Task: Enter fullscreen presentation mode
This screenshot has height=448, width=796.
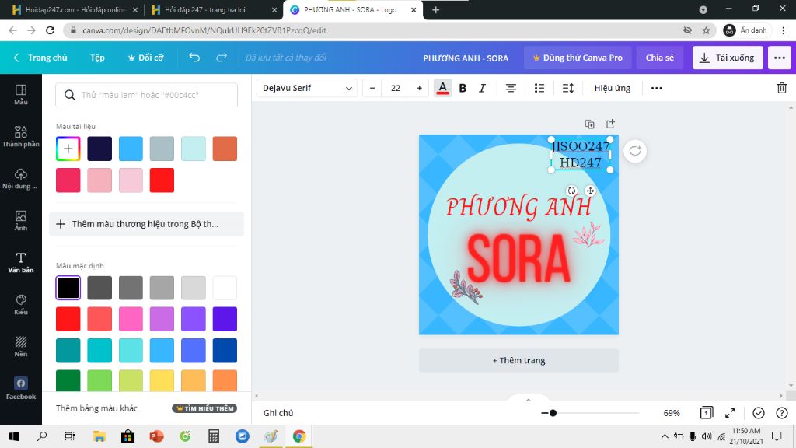Action: click(x=730, y=413)
